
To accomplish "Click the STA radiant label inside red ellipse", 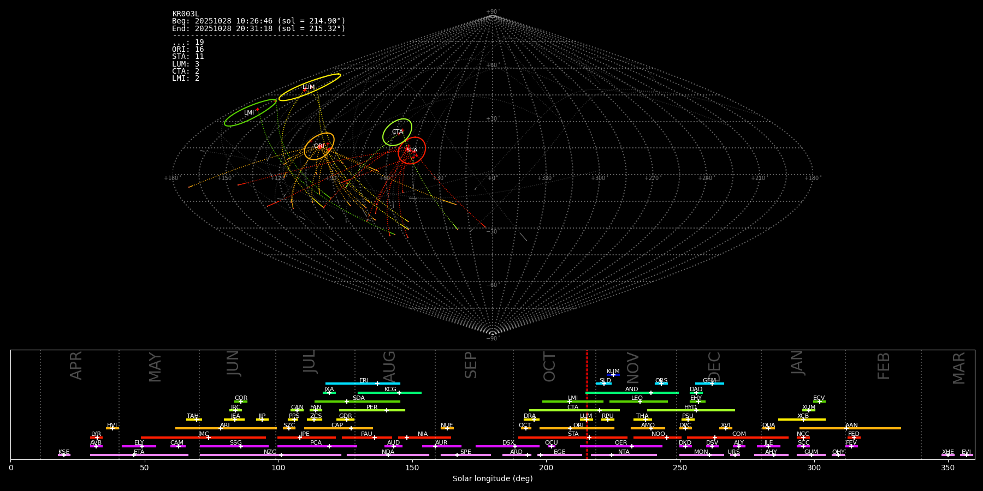I will [x=412, y=151].
